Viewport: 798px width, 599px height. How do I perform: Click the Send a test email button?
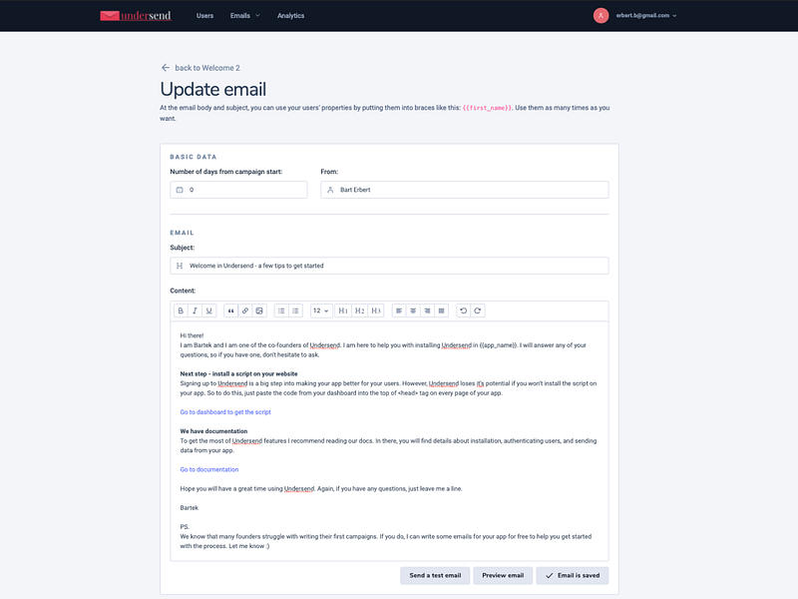(435, 576)
